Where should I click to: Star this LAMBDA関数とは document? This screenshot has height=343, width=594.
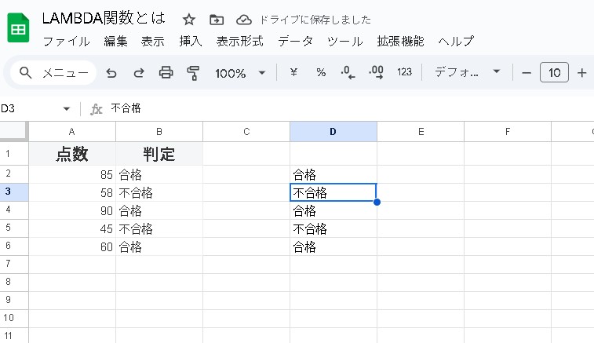click(x=189, y=20)
